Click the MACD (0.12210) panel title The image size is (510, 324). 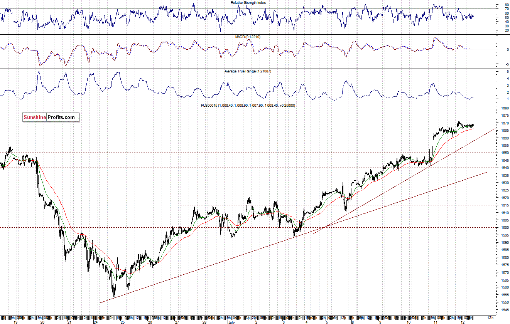(x=248, y=37)
